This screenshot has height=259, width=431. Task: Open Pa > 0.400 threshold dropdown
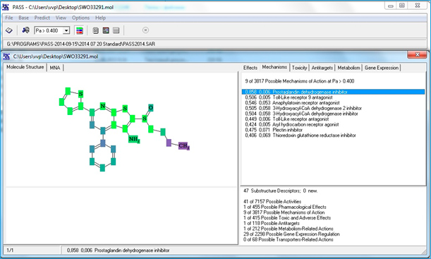[x=66, y=30]
